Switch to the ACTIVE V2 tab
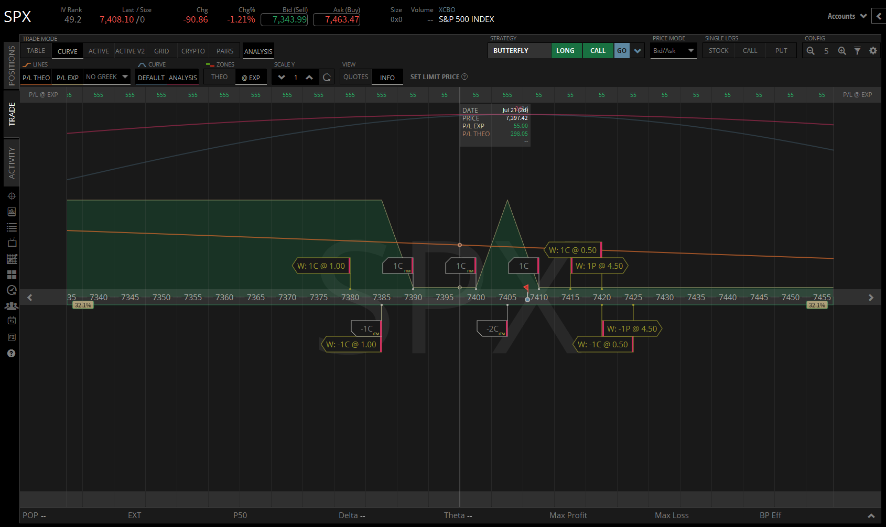 (x=130, y=51)
